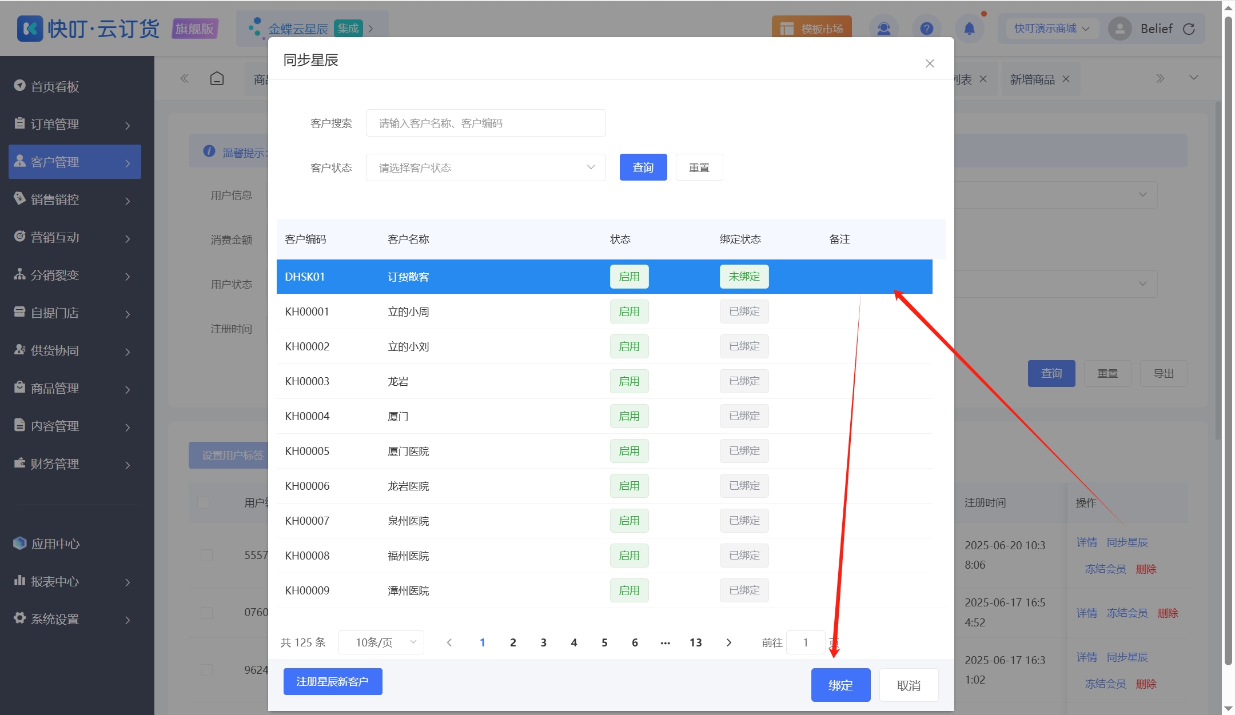Close the 同步星辰 dialog

tap(930, 63)
